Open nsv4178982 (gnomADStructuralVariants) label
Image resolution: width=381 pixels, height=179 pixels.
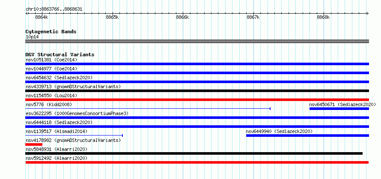coord(73,140)
